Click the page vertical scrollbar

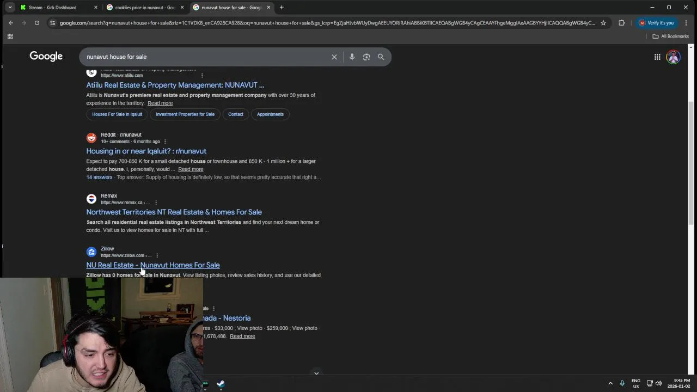692,163
